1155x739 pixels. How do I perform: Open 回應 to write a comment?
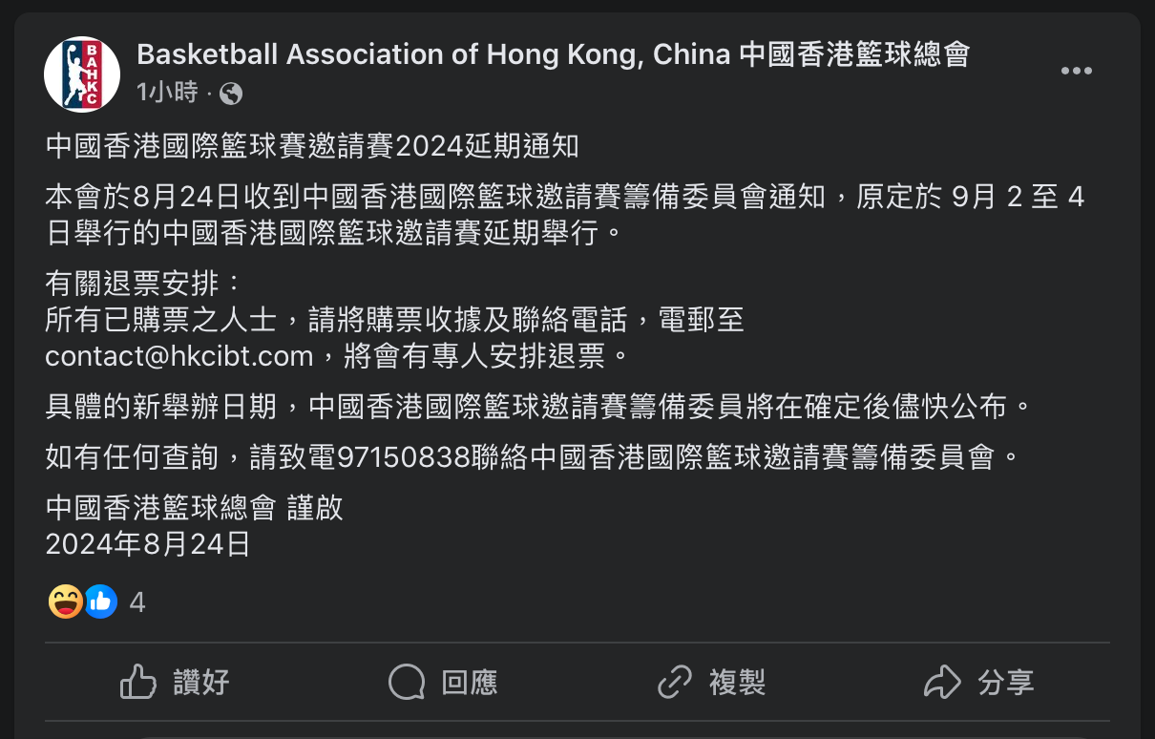click(x=470, y=683)
